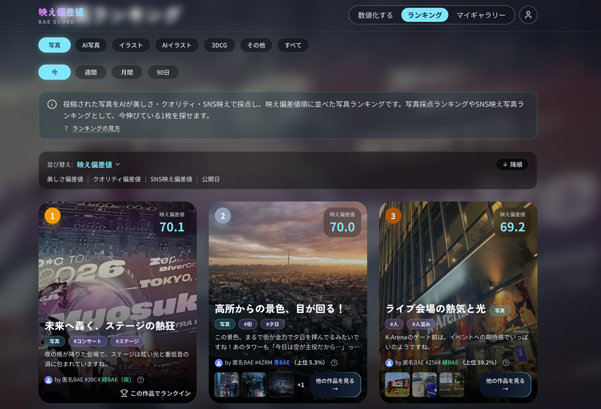Select the 月間 time period filter
This screenshot has height=409, width=601.
point(127,72)
